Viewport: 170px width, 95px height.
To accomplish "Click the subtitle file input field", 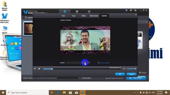I will click(x=75, y=63).
